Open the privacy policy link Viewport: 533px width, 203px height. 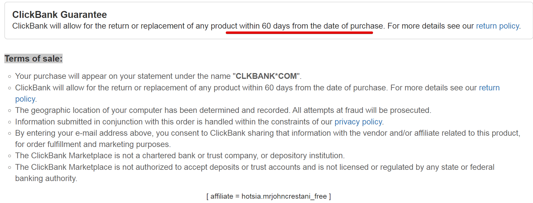[359, 122]
